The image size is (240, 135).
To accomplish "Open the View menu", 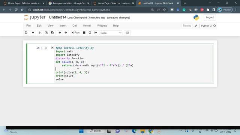I will click(51, 26).
